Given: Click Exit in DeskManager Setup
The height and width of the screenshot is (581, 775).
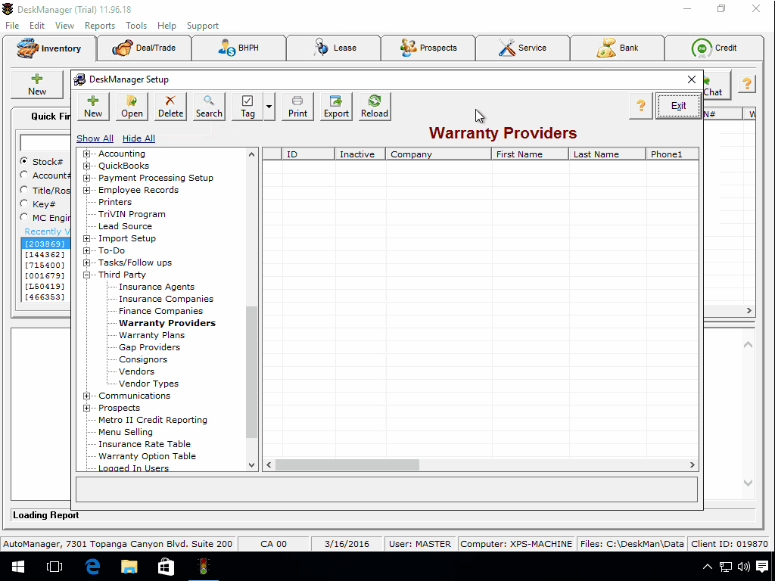Looking at the screenshot, I should click(678, 105).
